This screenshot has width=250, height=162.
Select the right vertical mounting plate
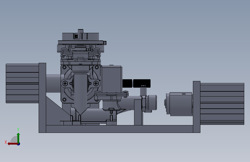tap(197, 107)
